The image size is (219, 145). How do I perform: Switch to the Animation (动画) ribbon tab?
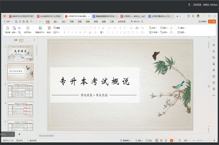click(80, 22)
